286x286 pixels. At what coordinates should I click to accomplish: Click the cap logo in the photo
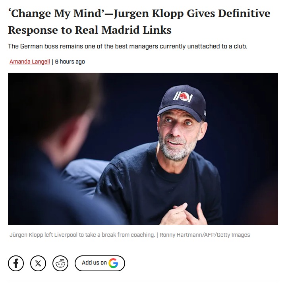[183, 97]
